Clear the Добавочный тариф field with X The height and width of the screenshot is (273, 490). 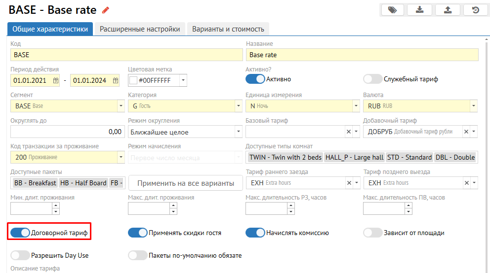(466, 132)
